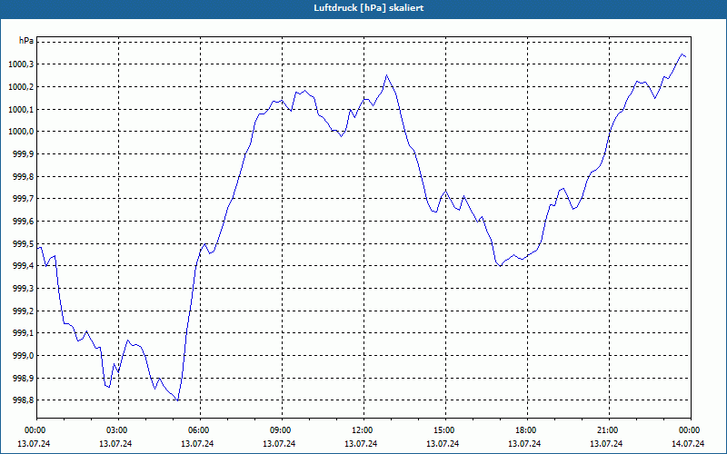The height and width of the screenshot is (454, 727).
Task: Click the 998,8 y-axis label
Action: pos(24,400)
